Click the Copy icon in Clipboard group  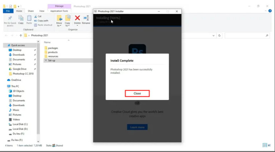pos(21,18)
